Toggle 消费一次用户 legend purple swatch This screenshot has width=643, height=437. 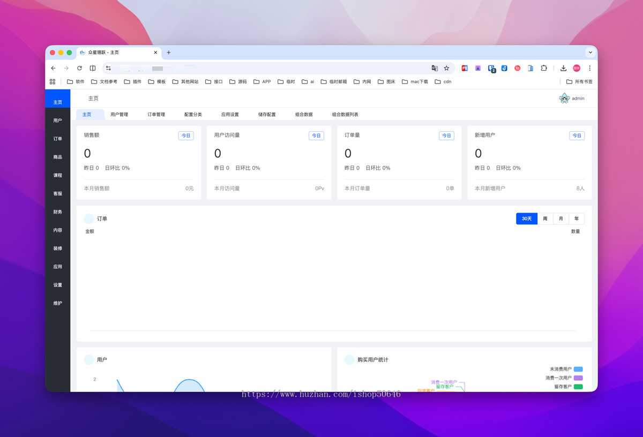(x=578, y=378)
